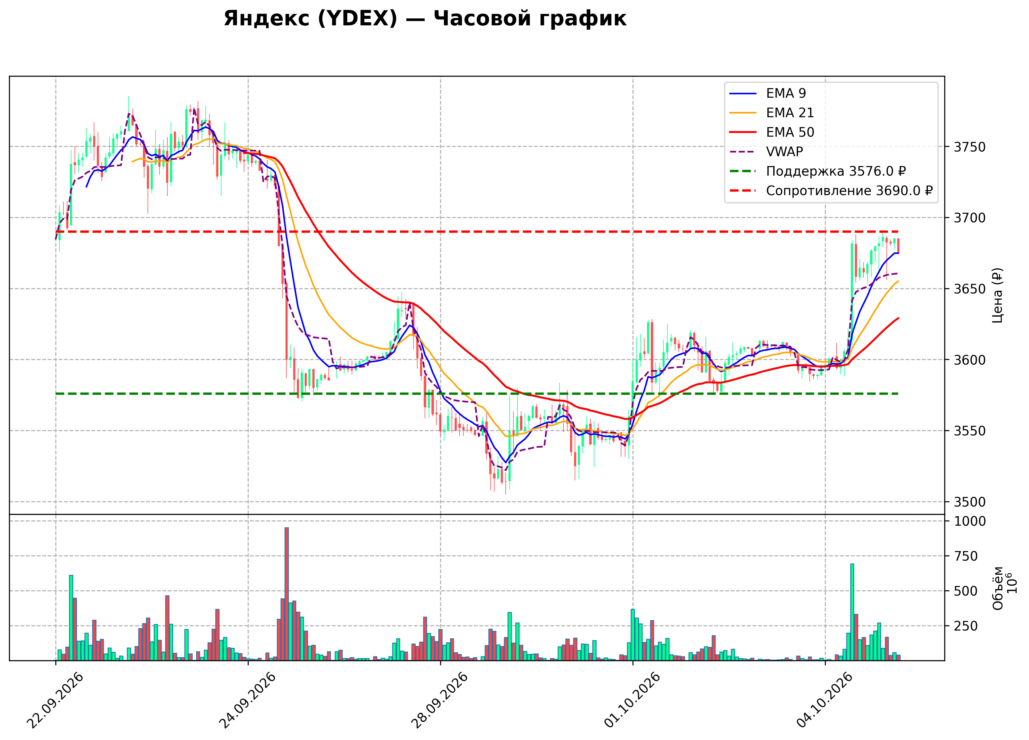1029x740 pixels.
Task: Click the blue EMA 9 legend line sample
Action: (743, 93)
